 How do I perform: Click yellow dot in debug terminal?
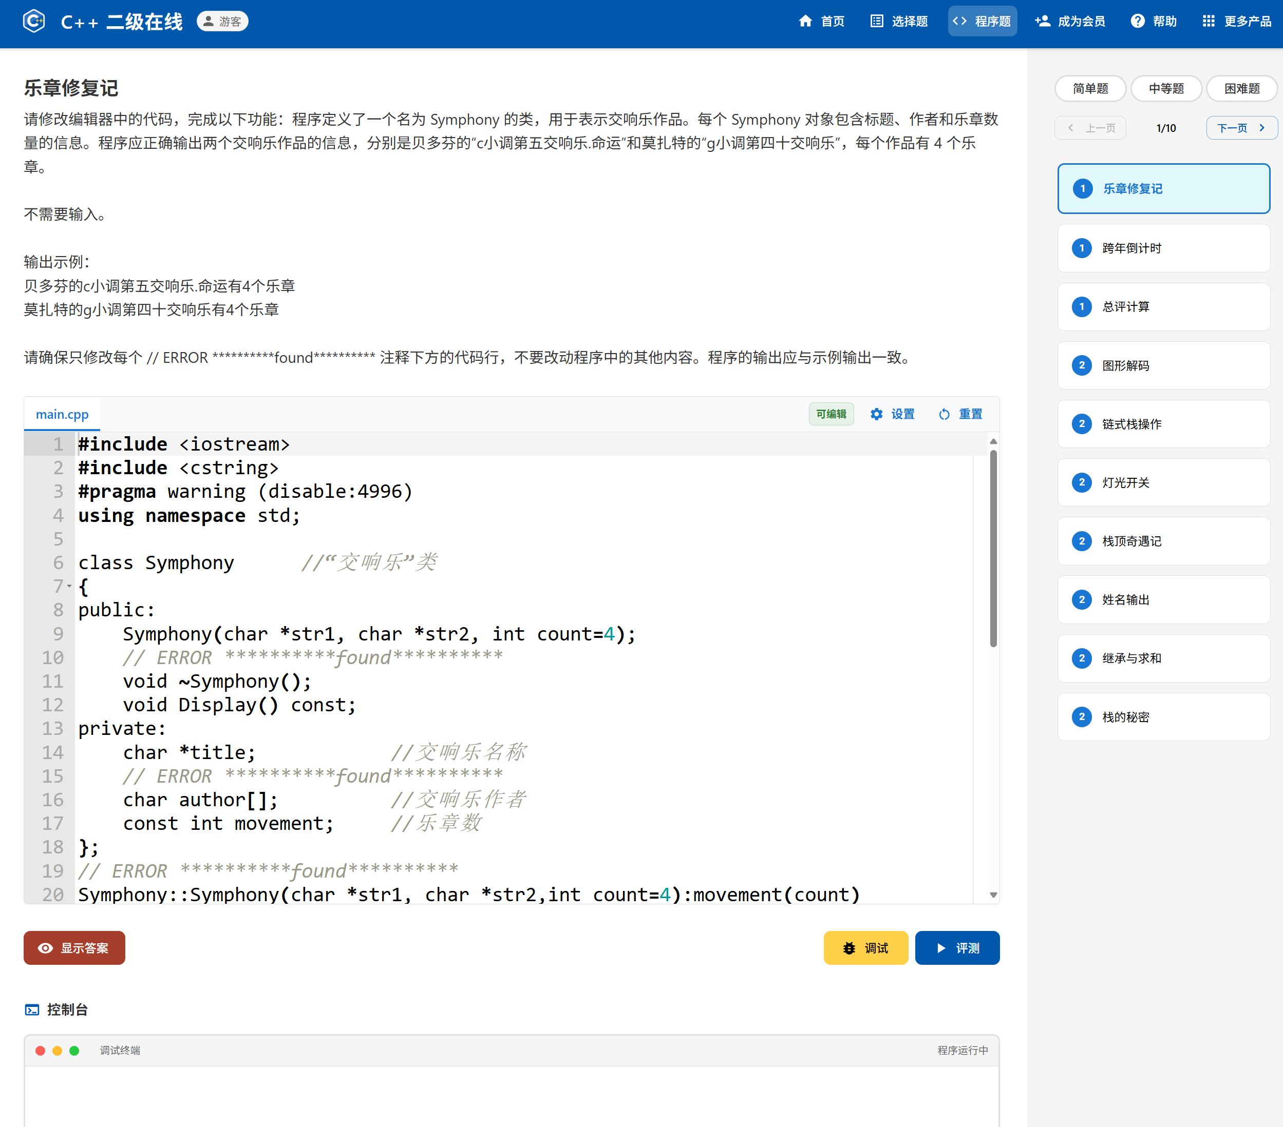tap(57, 1051)
